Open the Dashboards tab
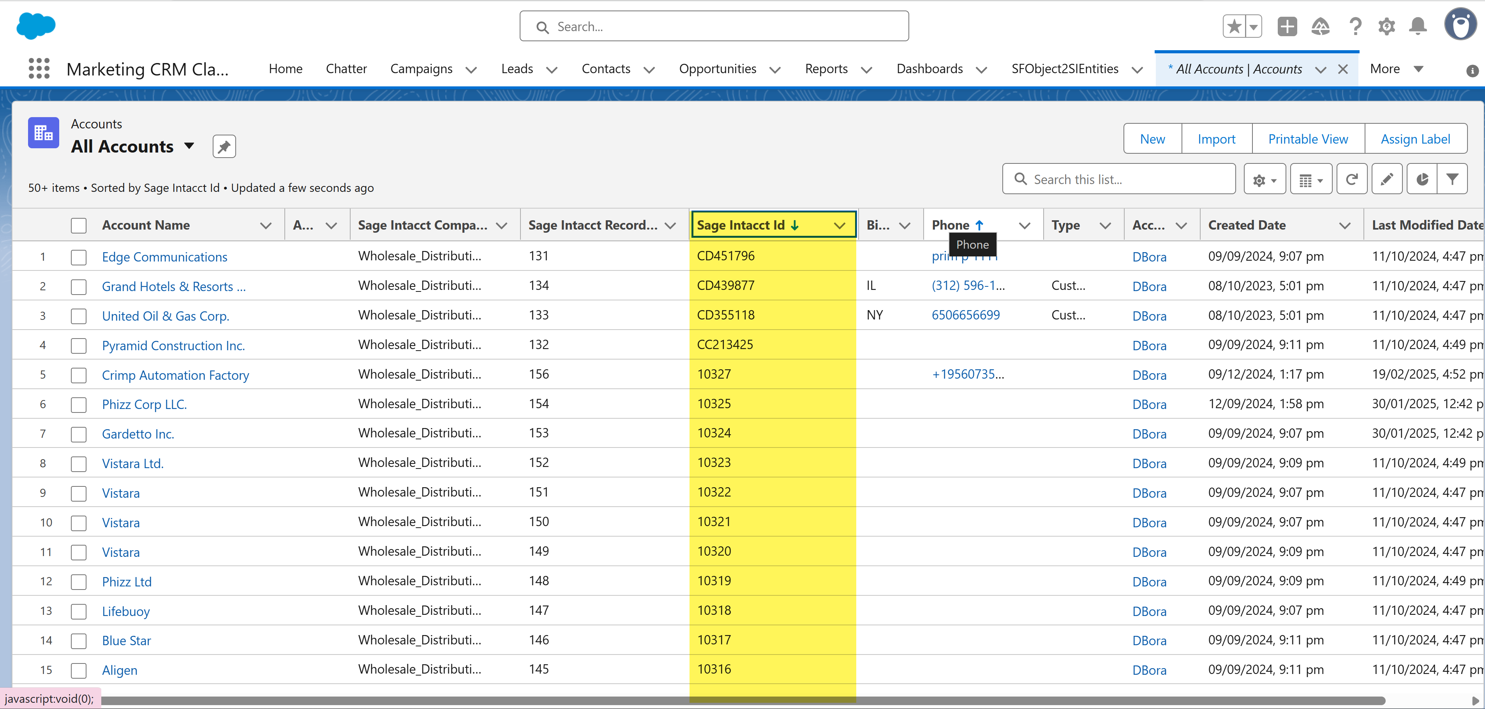1485x709 pixels. point(929,69)
